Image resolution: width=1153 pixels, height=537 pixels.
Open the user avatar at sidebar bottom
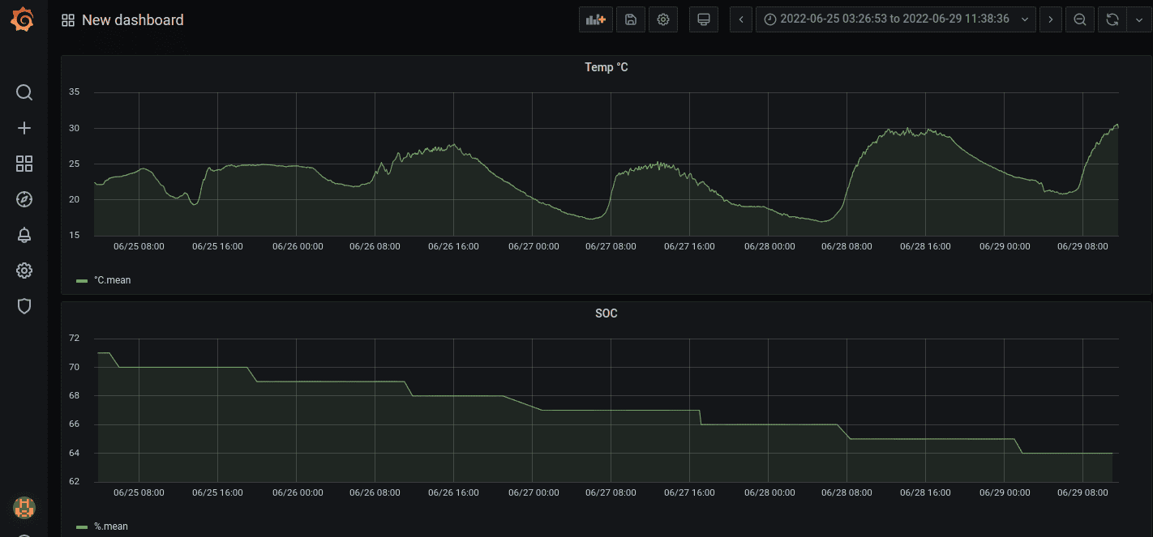pyautogui.click(x=24, y=508)
